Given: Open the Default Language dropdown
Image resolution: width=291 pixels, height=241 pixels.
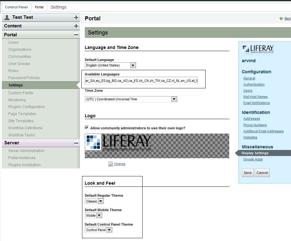Looking at the screenshot, I should point(133,65).
